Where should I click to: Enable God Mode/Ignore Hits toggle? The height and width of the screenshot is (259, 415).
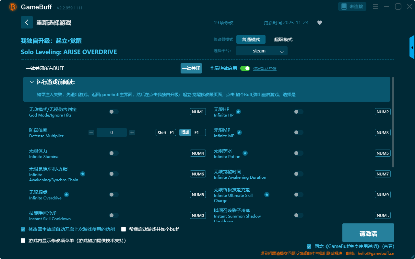[114, 112]
